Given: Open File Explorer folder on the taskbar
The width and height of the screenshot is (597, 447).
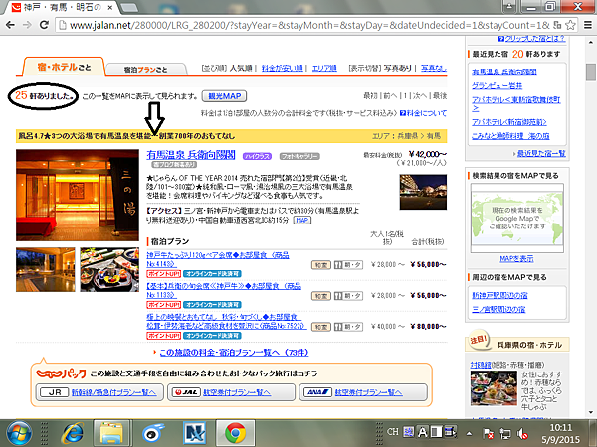Looking at the screenshot, I should 111,433.
